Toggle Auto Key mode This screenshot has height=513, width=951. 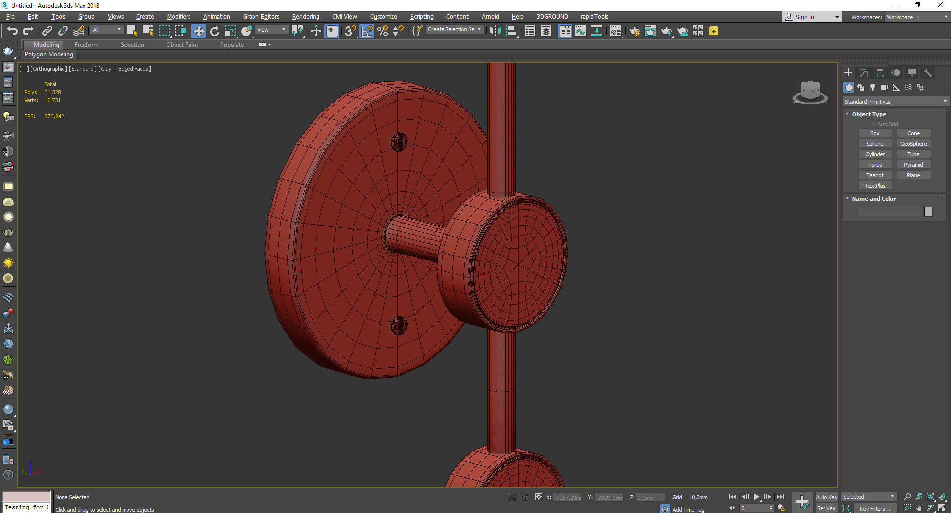[826, 497]
